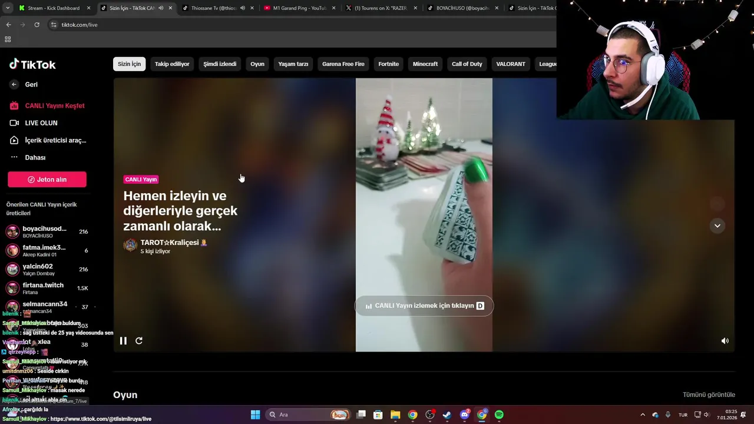754x424 pixels.
Task: Open CANLI Yayını Keşfet in sidebar
Action: [47, 105]
